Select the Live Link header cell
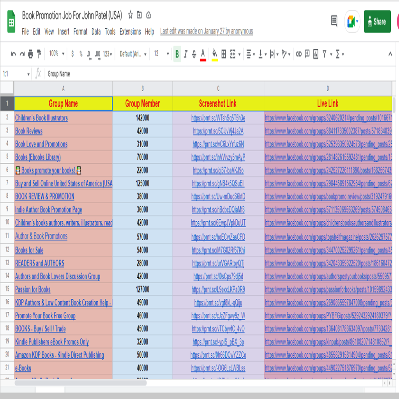The height and width of the screenshot is (399, 399). pyautogui.click(x=328, y=104)
